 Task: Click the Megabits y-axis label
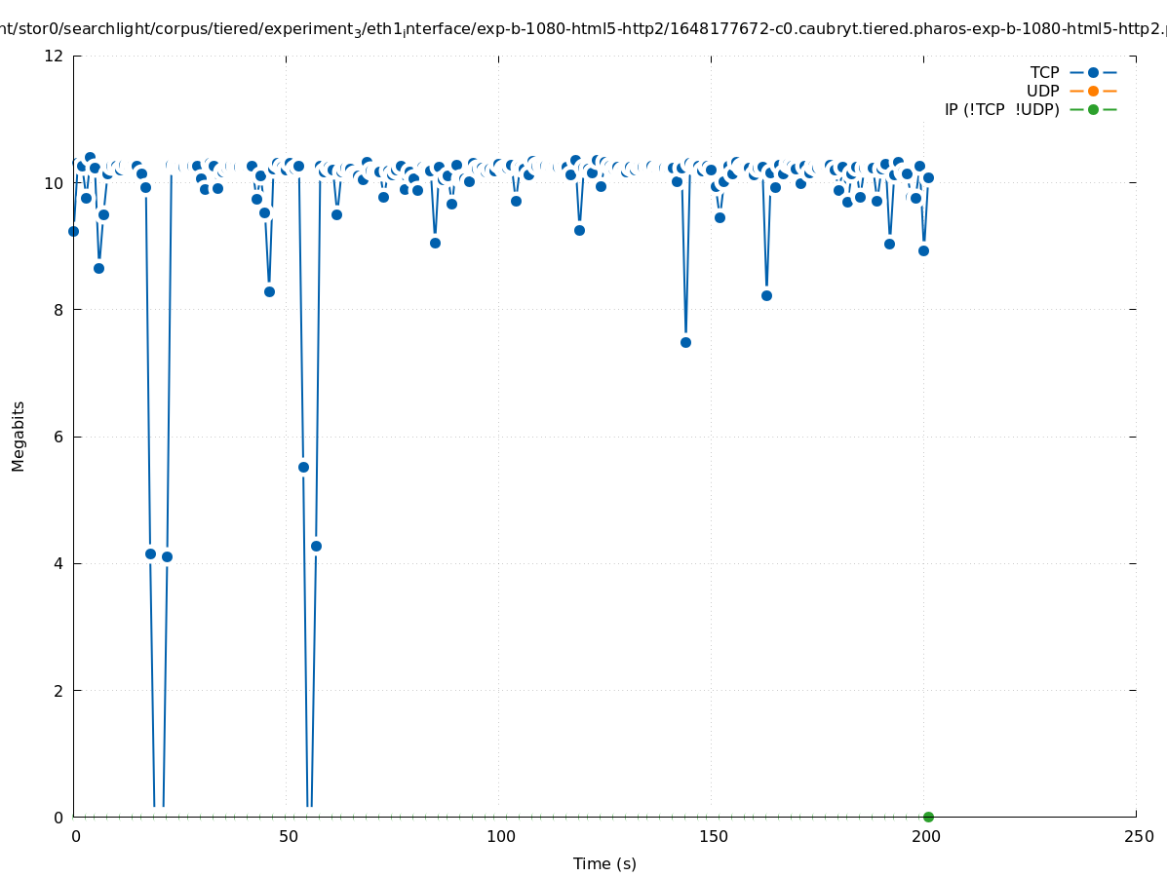tap(19, 436)
